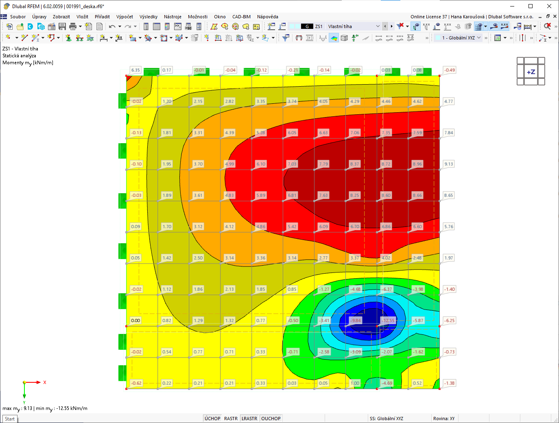Screen dimensions: 559x423
Task: Go to previous load case arrow
Action: pyautogui.click(x=385, y=26)
